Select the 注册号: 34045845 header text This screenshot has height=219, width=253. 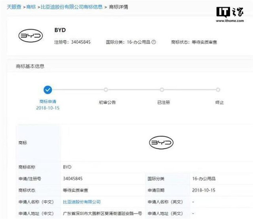[x=72, y=42]
